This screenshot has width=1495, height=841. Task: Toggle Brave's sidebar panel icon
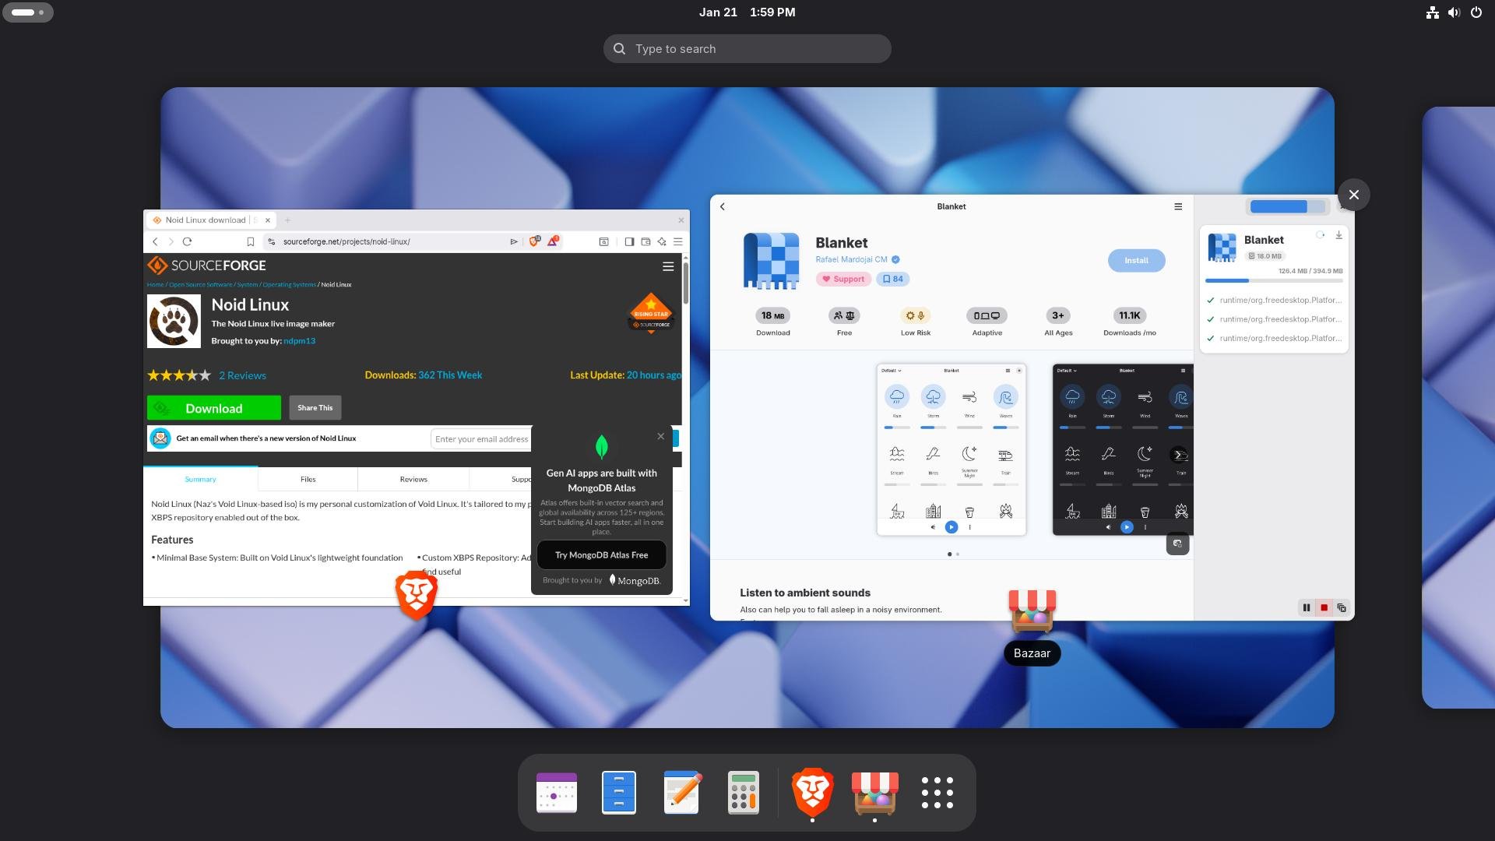click(x=629, y=241)
